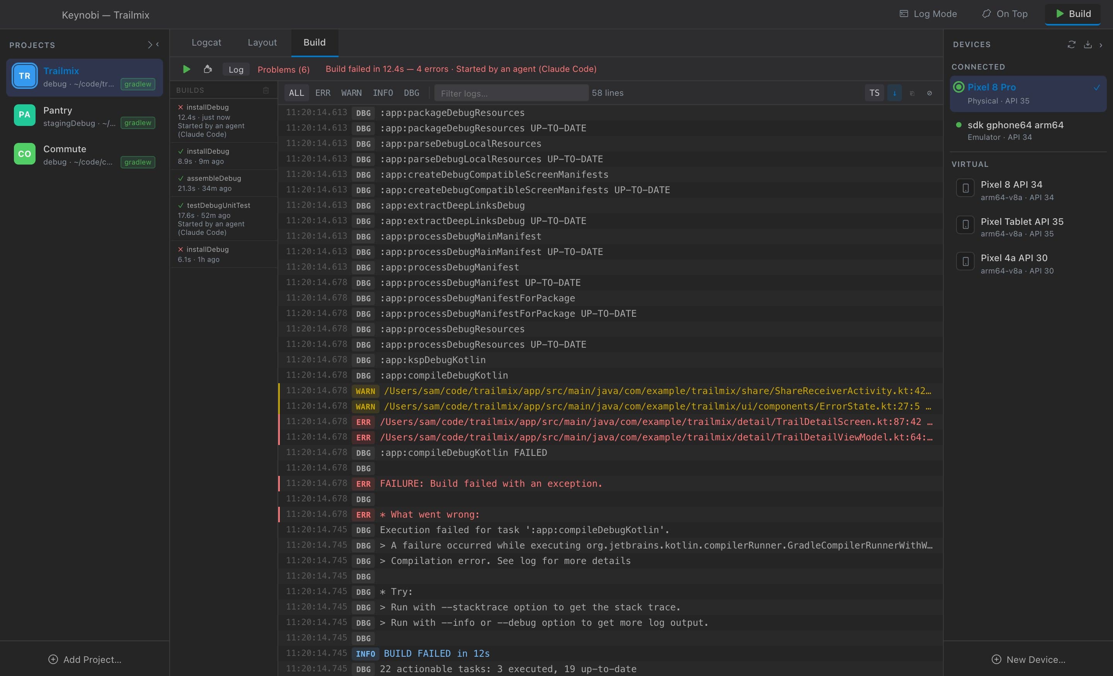Filter logs to WARN level
This screenshot has width=1113, height=676.
(351, 93)
